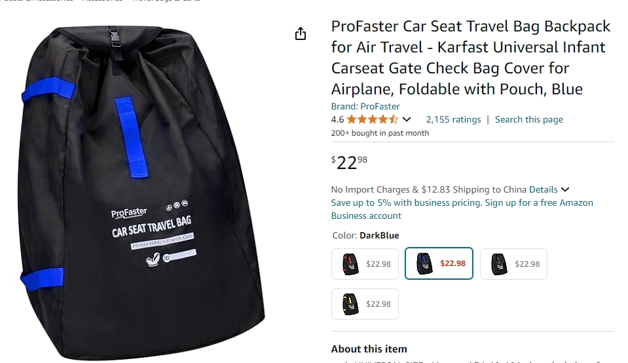Open the shipping Details link
Viewport: 628px width, 363px height.
543,189
